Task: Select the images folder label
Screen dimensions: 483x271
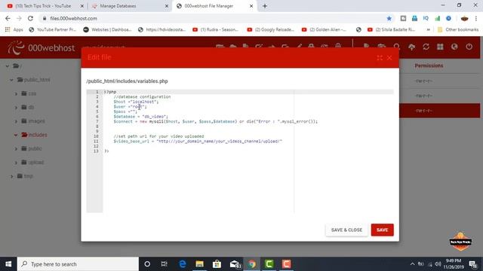Action: tap(37, 121)
